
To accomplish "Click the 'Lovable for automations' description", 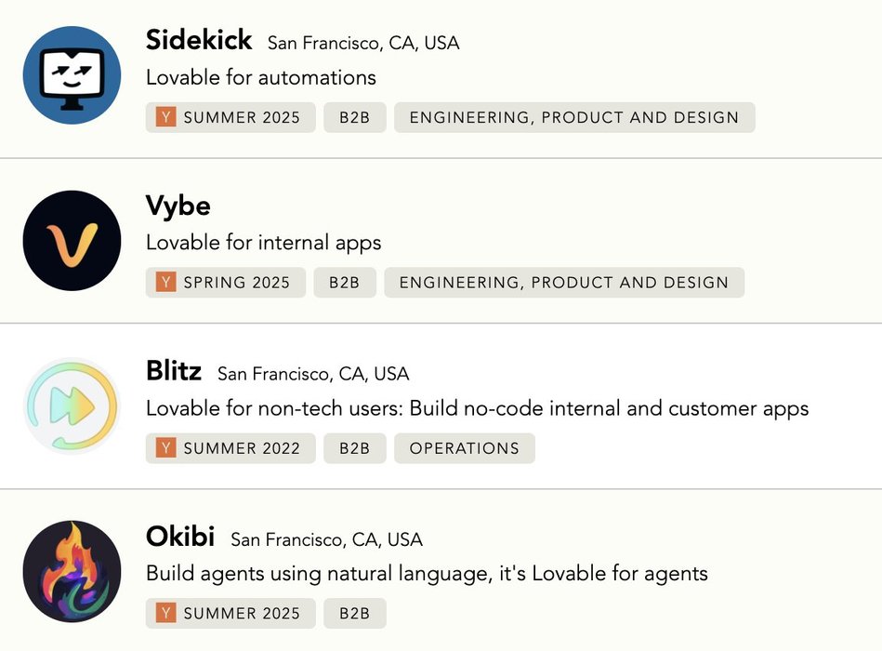I will tap(261, 77).
